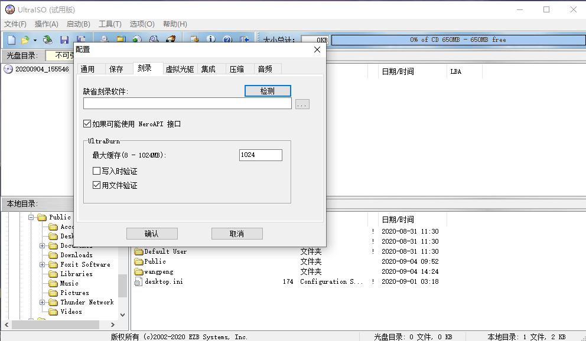Switch to the 虚拟光驱 tab
The width and height of the screenshot is (586, 341).
(180, 69)
